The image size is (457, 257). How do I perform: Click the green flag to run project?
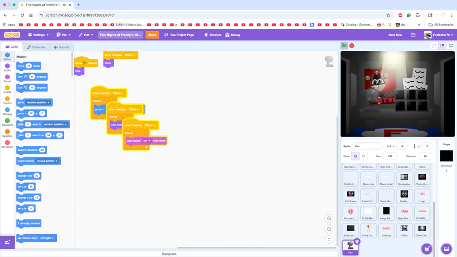344,45
